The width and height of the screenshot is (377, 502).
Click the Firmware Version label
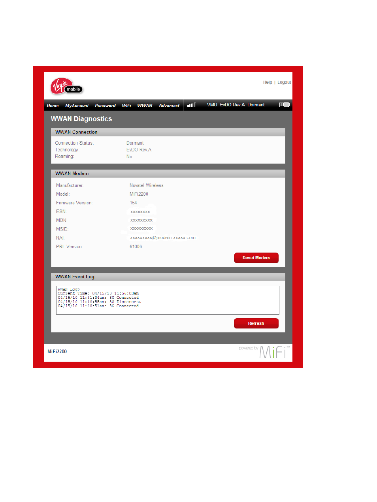(x=74, y=203)
